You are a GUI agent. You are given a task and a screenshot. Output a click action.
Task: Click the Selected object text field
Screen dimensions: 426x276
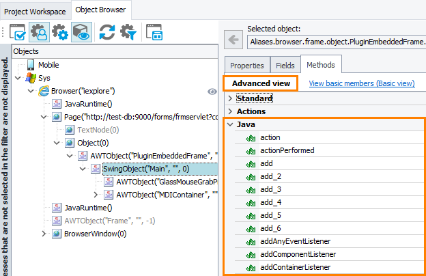pos(336,41)
